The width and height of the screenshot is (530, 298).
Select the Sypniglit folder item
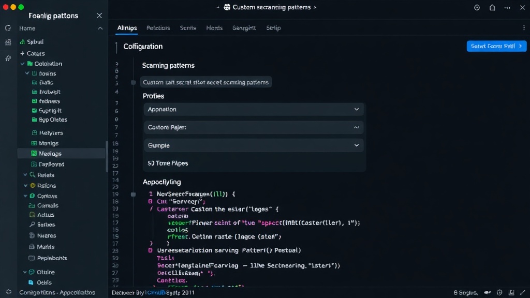(47, 111)
